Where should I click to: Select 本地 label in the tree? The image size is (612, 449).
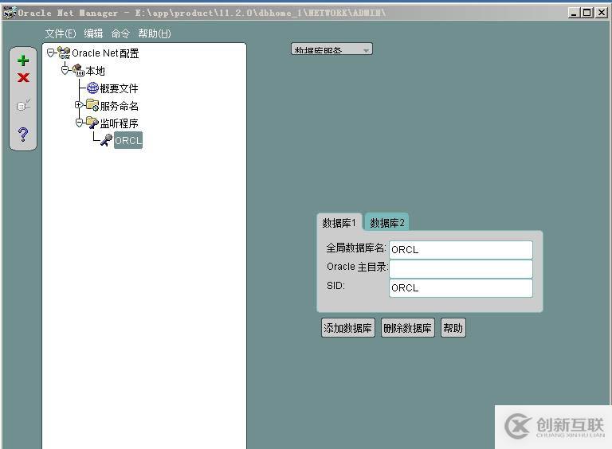tap(96, 71)
